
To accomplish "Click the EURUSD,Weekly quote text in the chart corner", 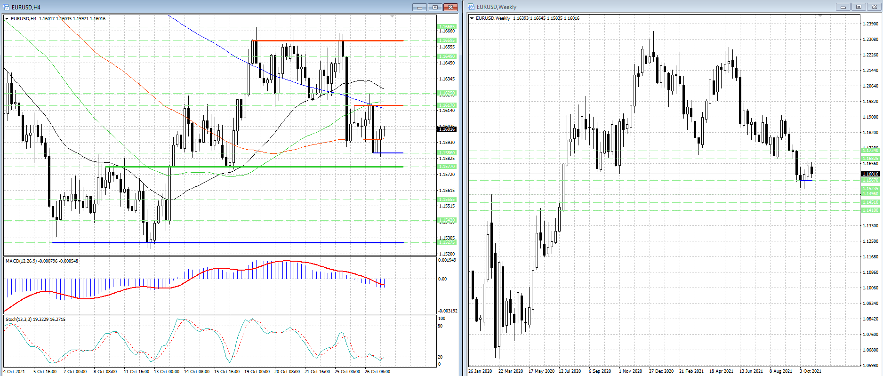I will pyautogui.click(x=528, y=18).
